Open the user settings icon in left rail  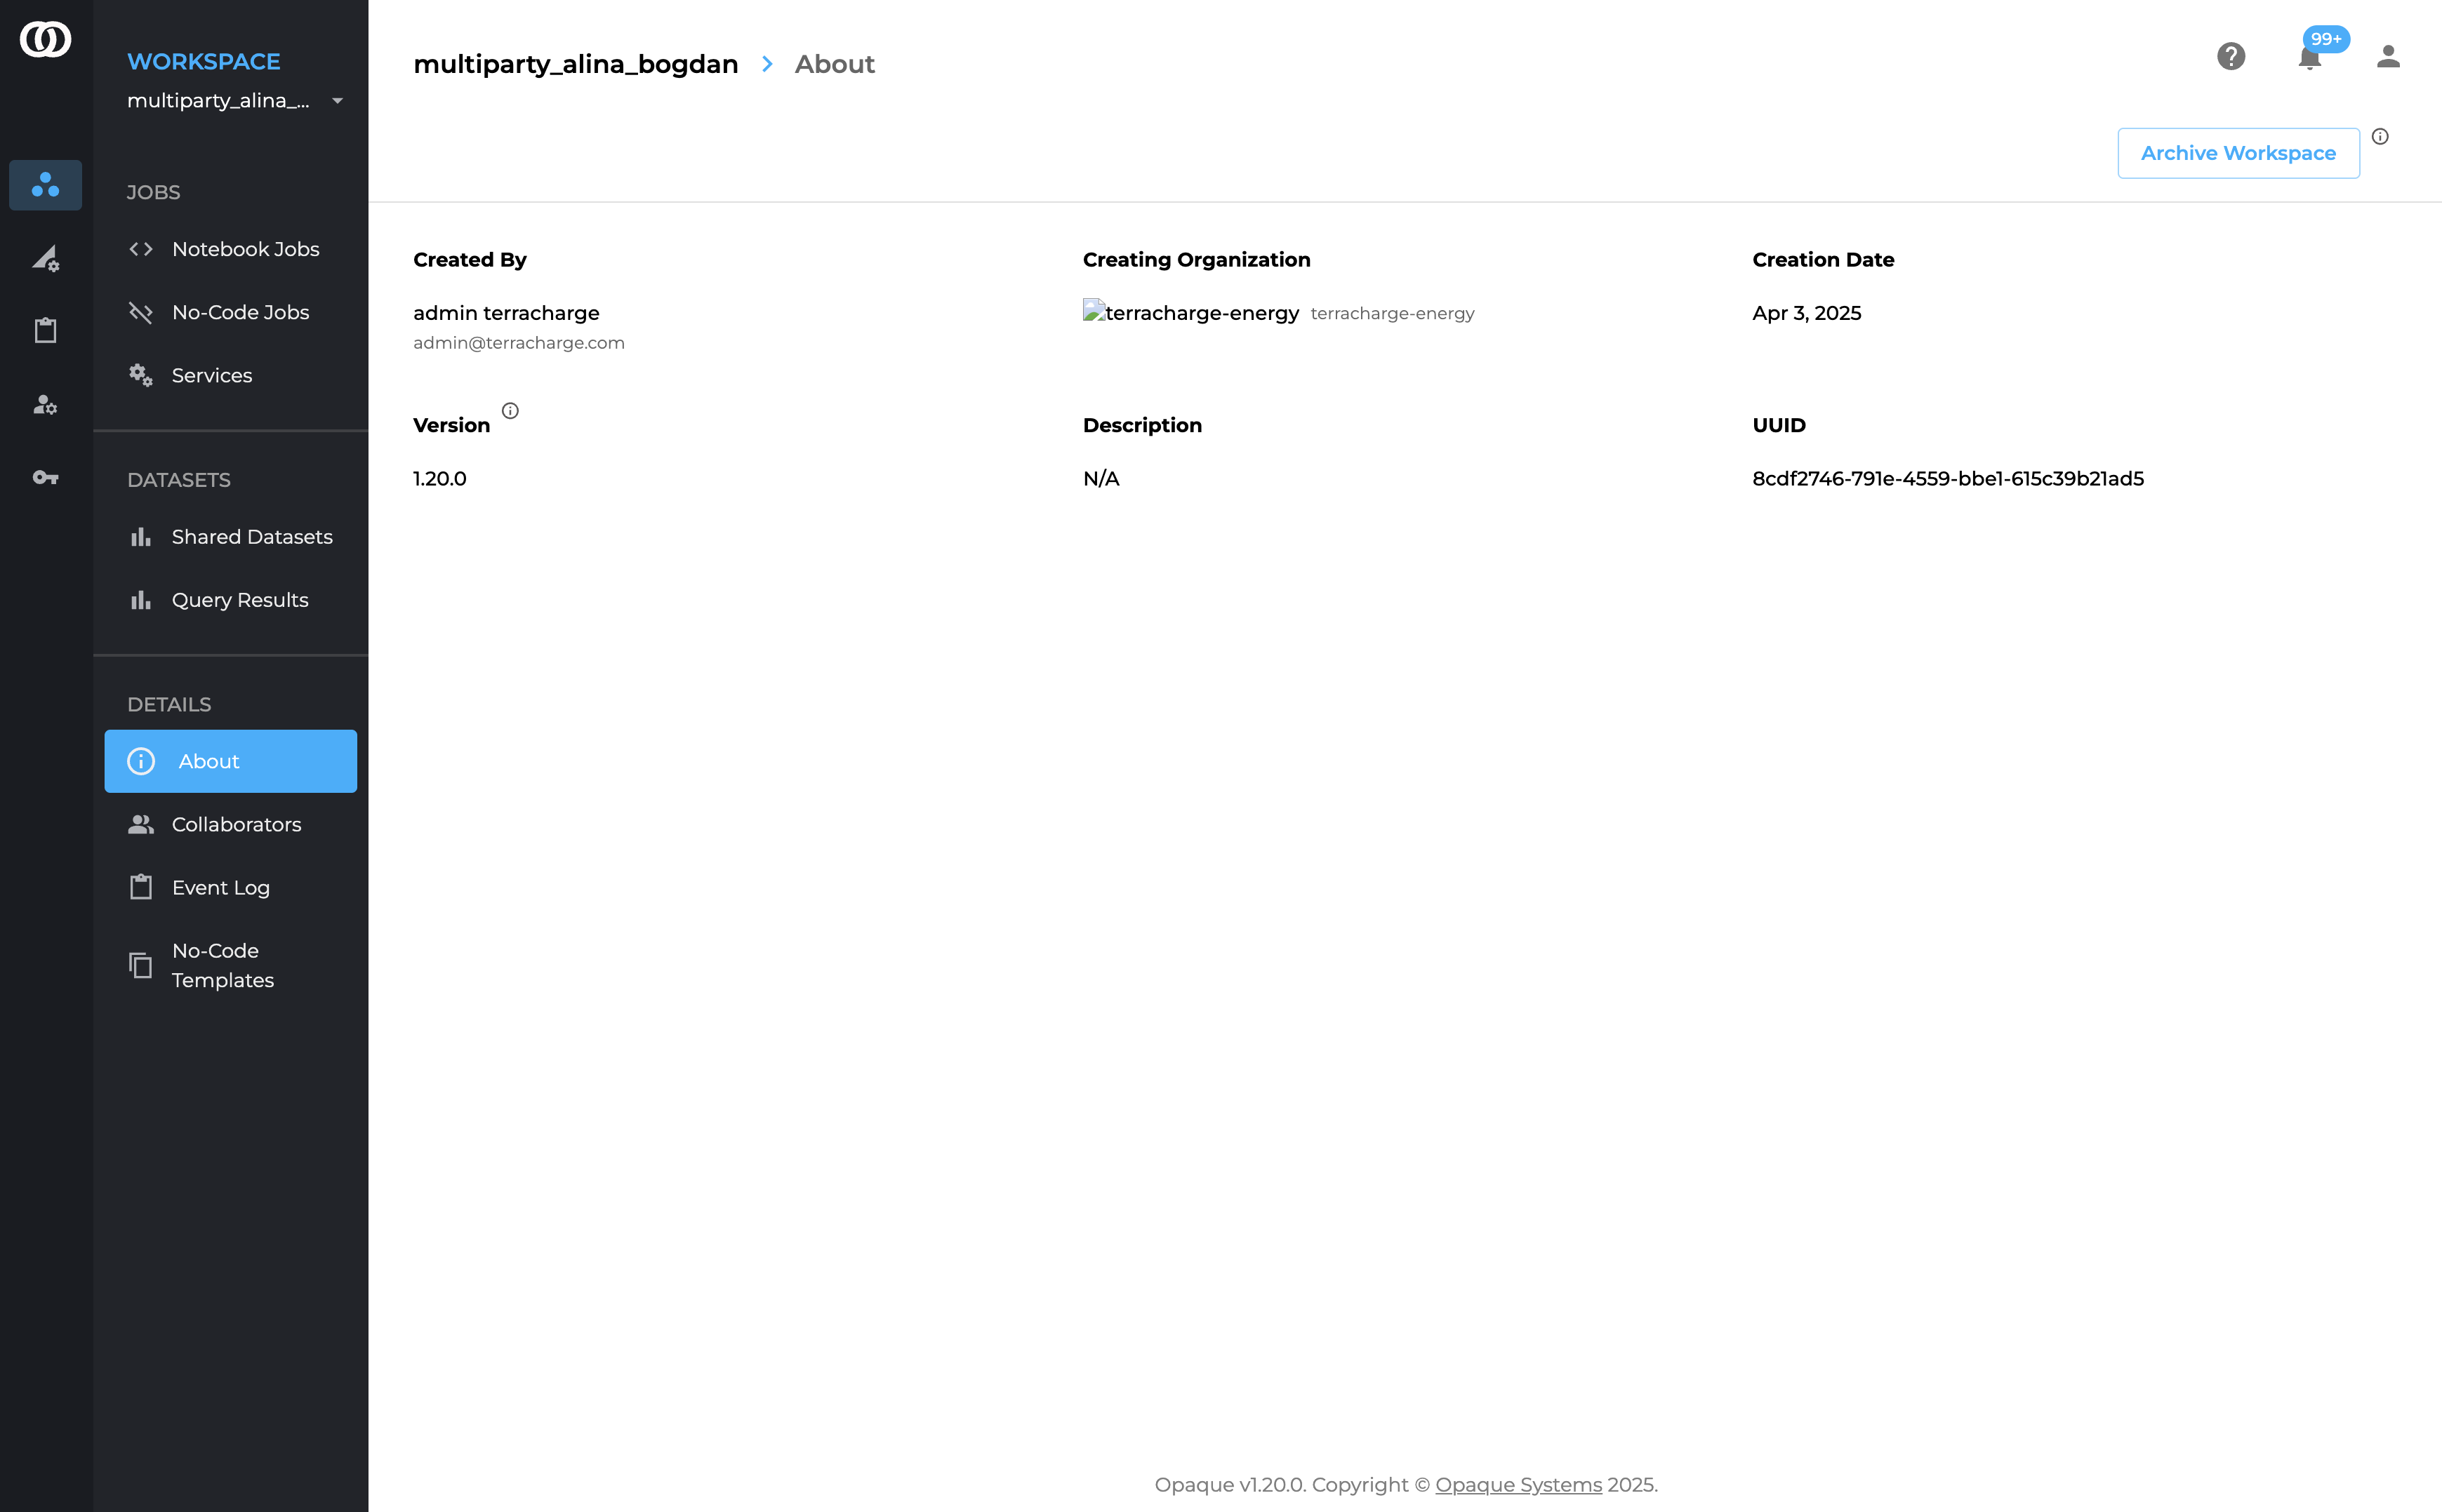click(x=45, y=404)
